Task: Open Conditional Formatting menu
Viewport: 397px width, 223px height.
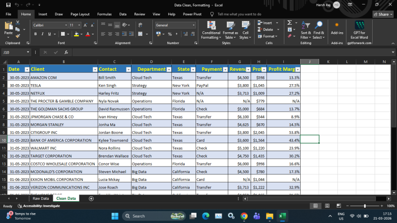Action: coord(211,30)
